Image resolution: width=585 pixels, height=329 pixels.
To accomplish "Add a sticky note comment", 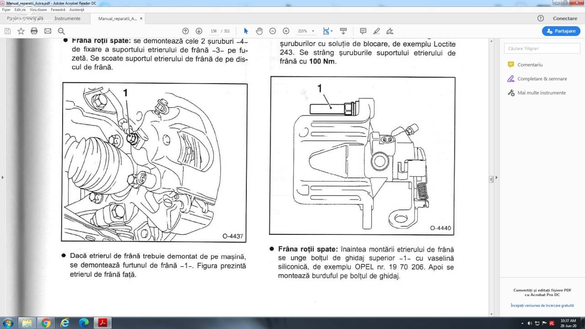I will point(363,31).
